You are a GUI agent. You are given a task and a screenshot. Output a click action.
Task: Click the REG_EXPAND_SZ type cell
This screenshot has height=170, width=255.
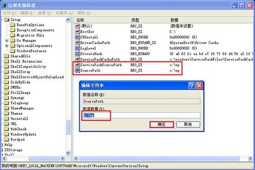[143, 43]
